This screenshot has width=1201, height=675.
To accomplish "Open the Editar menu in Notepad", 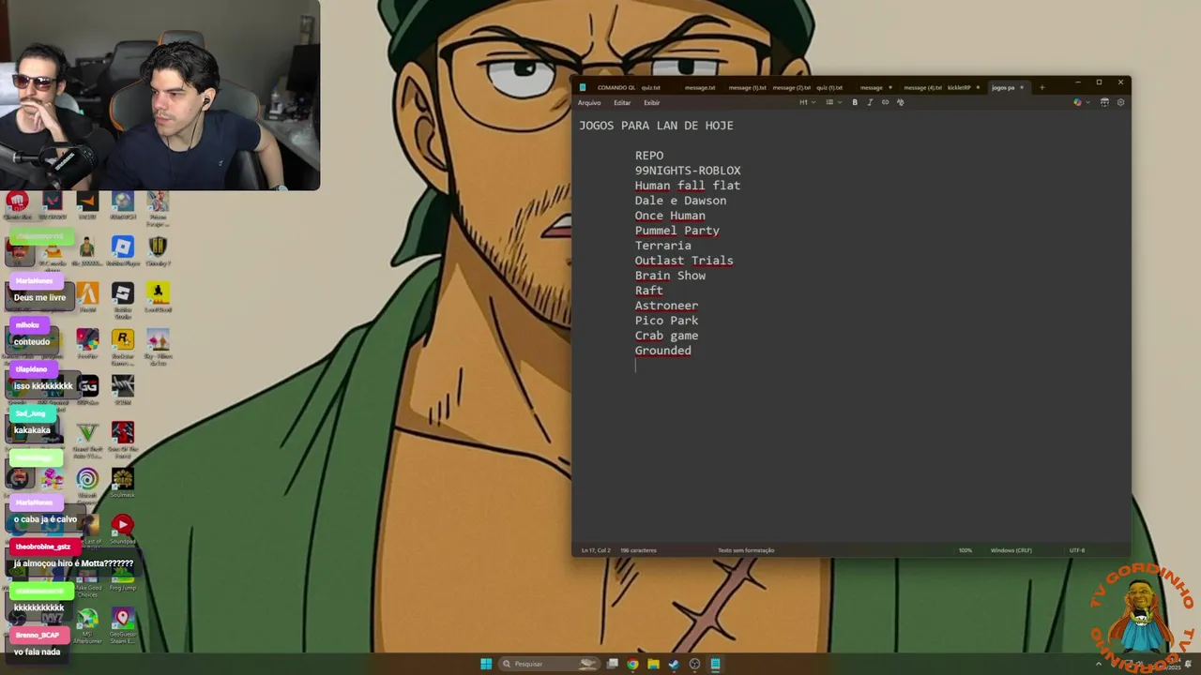I will pyautogui.click(x=622, y=102).
